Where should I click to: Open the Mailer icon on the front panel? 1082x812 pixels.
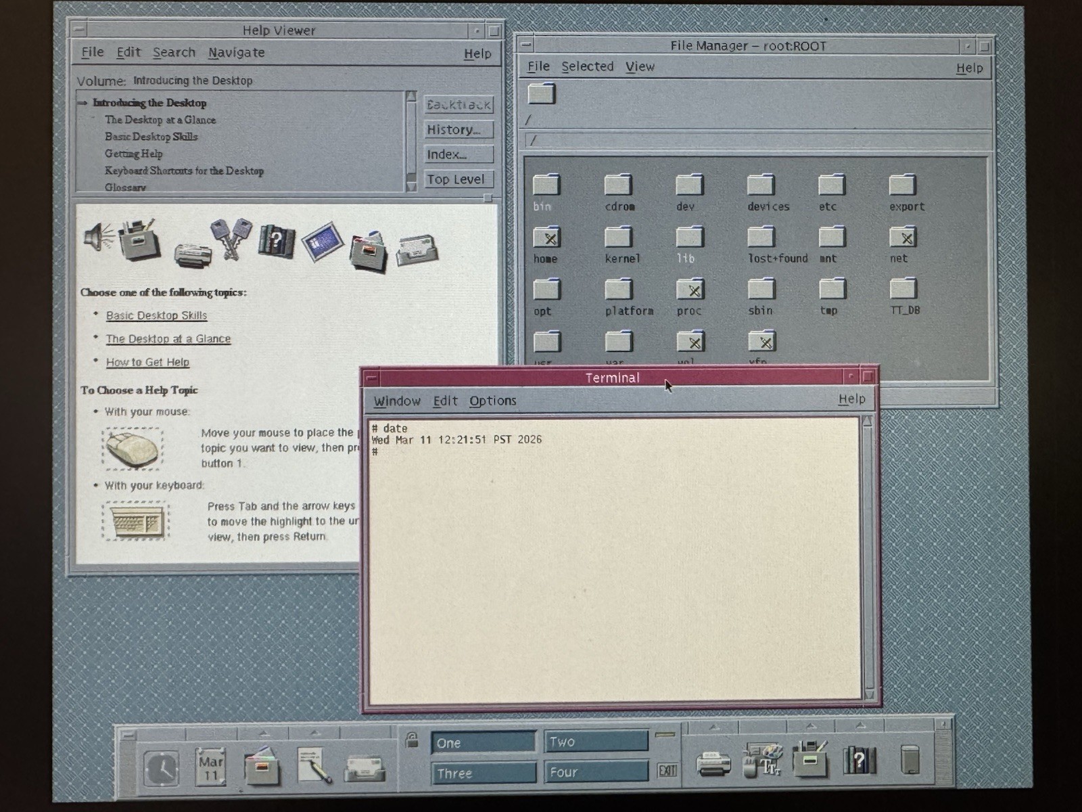pyautogui.click(x=364, y=768)
